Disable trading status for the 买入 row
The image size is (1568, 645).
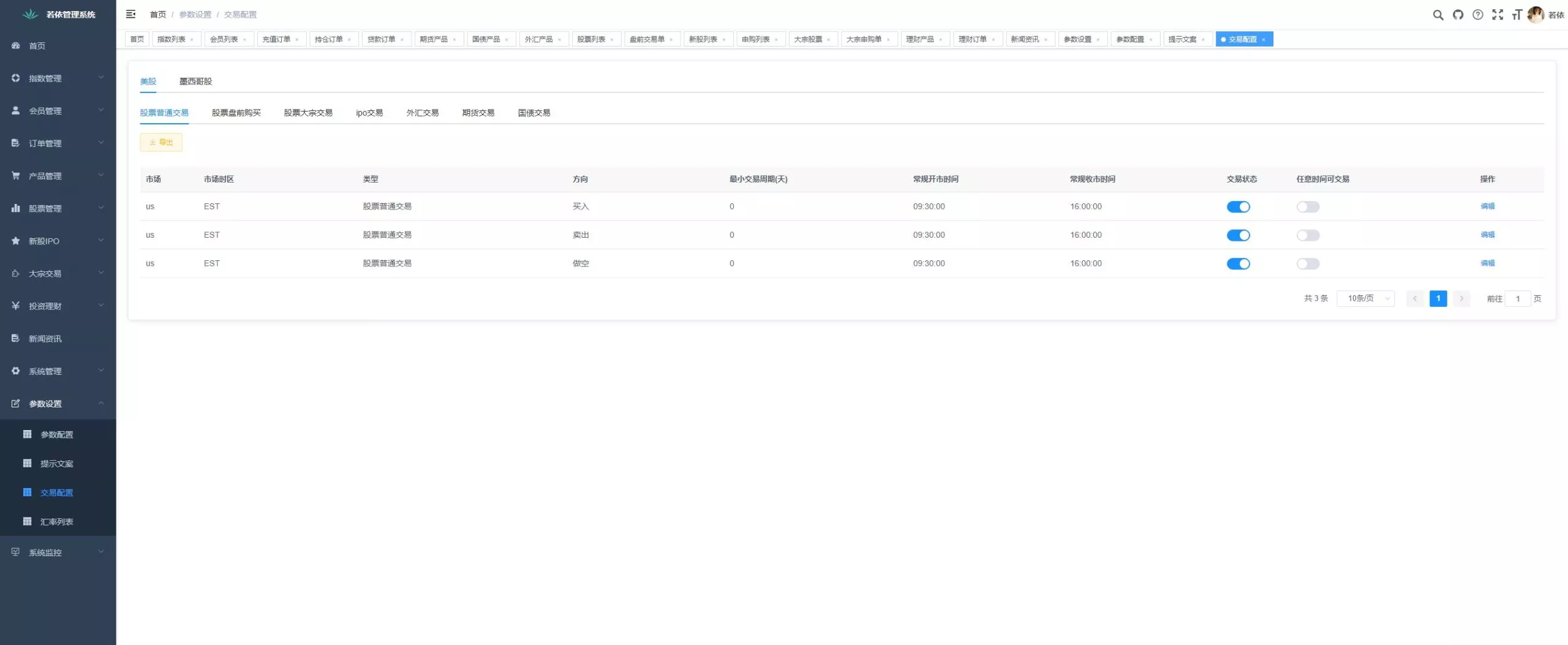(1238, 207)
